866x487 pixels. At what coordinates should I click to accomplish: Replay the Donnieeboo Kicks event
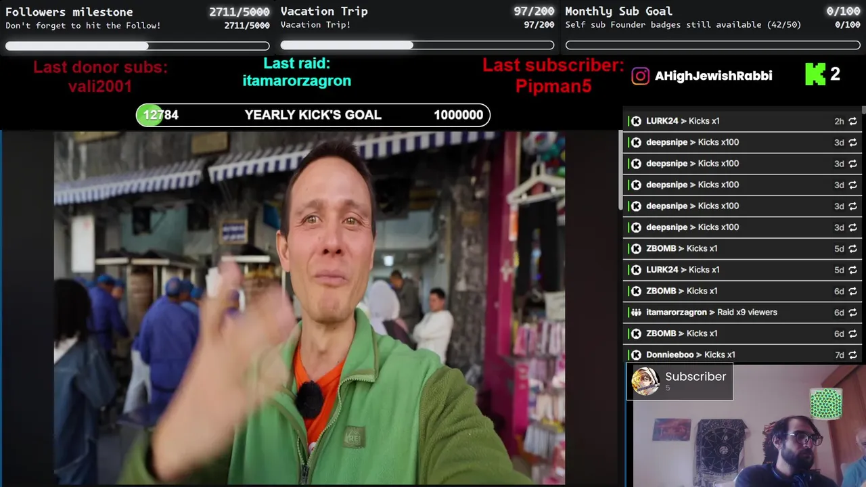tap(852, 355)
